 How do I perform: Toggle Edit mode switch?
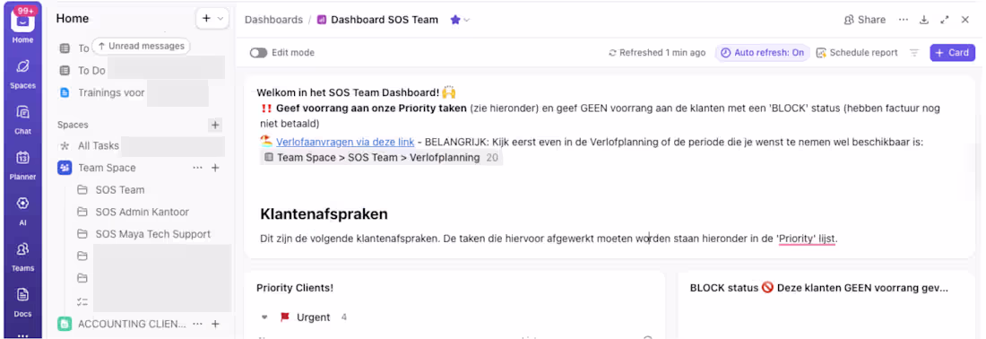point(258,53)
